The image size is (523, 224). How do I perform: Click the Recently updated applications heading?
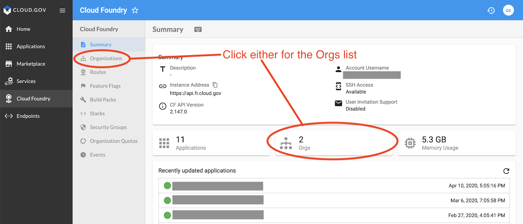[x=197, y=171]
